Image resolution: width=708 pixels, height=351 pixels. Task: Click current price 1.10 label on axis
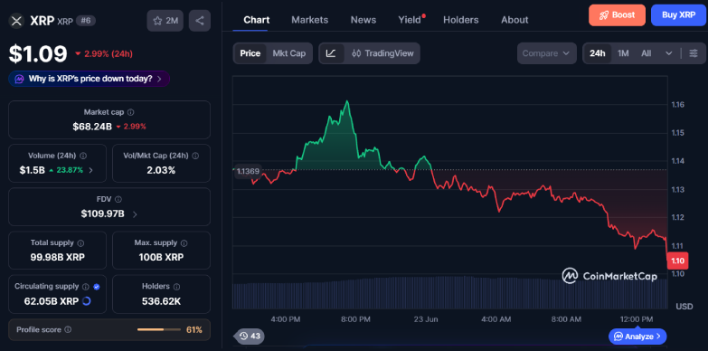tap(677, 261)
